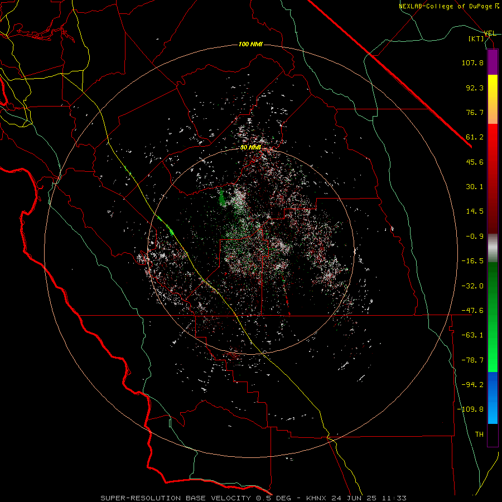Click the gray near-zero segment of color bar
The width and height of the screenshot is (502, 502).
coord(493,248)
